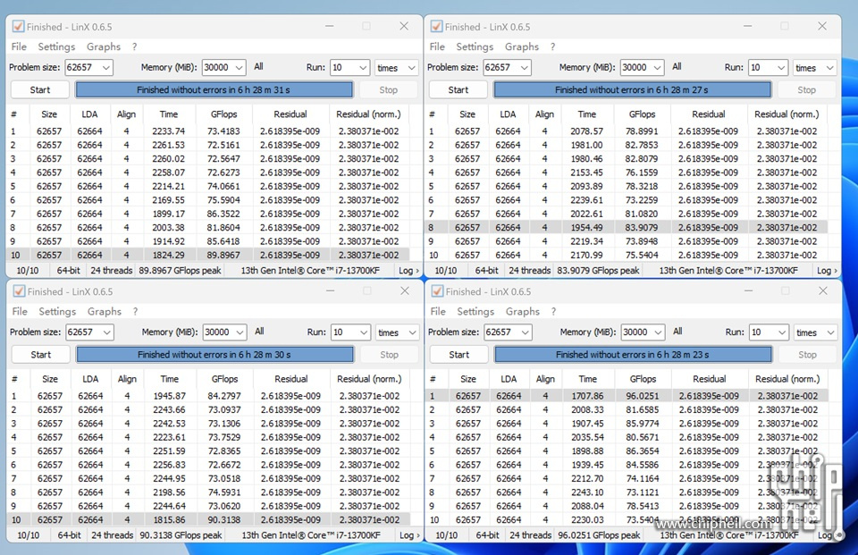The width and height of the screenshot is (858, 555).
Task: Open Log panel in the 83.9079-peak window
Action: [x=826, y=271]
